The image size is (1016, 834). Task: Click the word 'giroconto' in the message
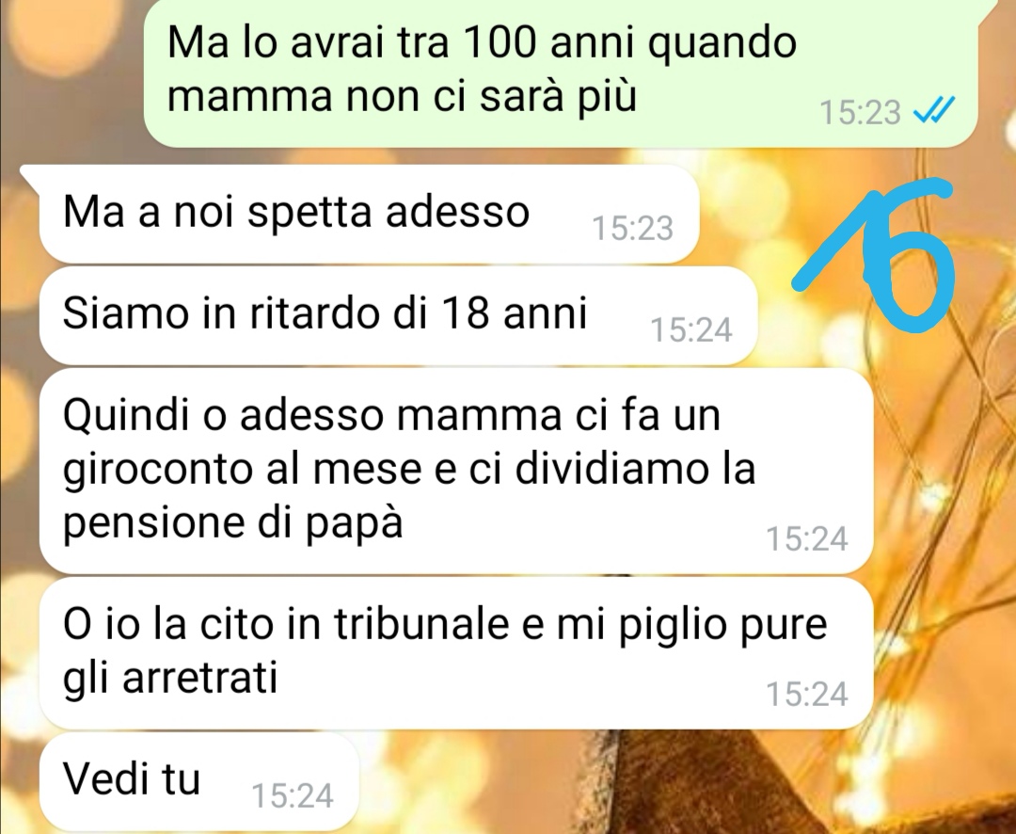[x=157, y=471]
